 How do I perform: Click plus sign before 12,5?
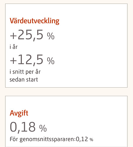[13, 61]
